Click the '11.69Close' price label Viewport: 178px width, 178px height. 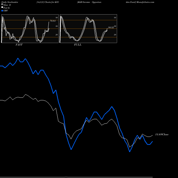pos(162,135)
